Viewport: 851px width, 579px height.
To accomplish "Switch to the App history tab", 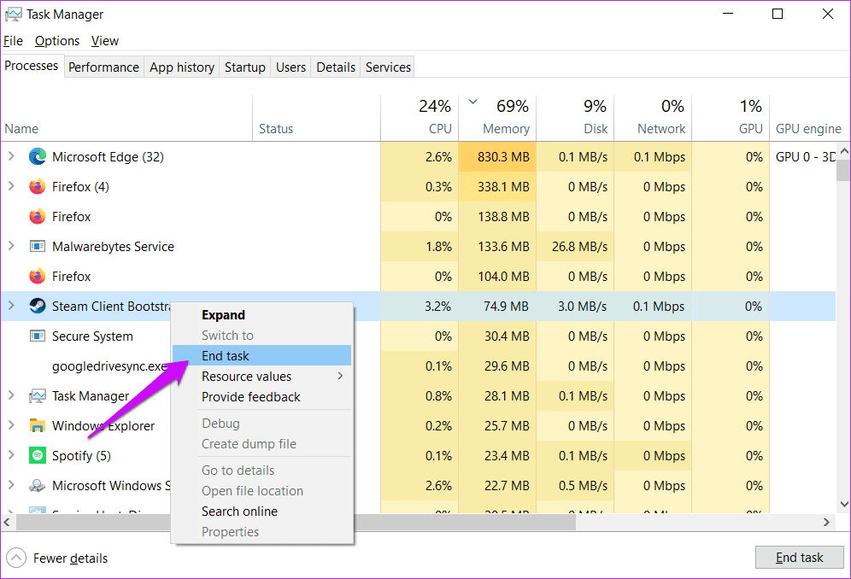I will click(182, 67).
